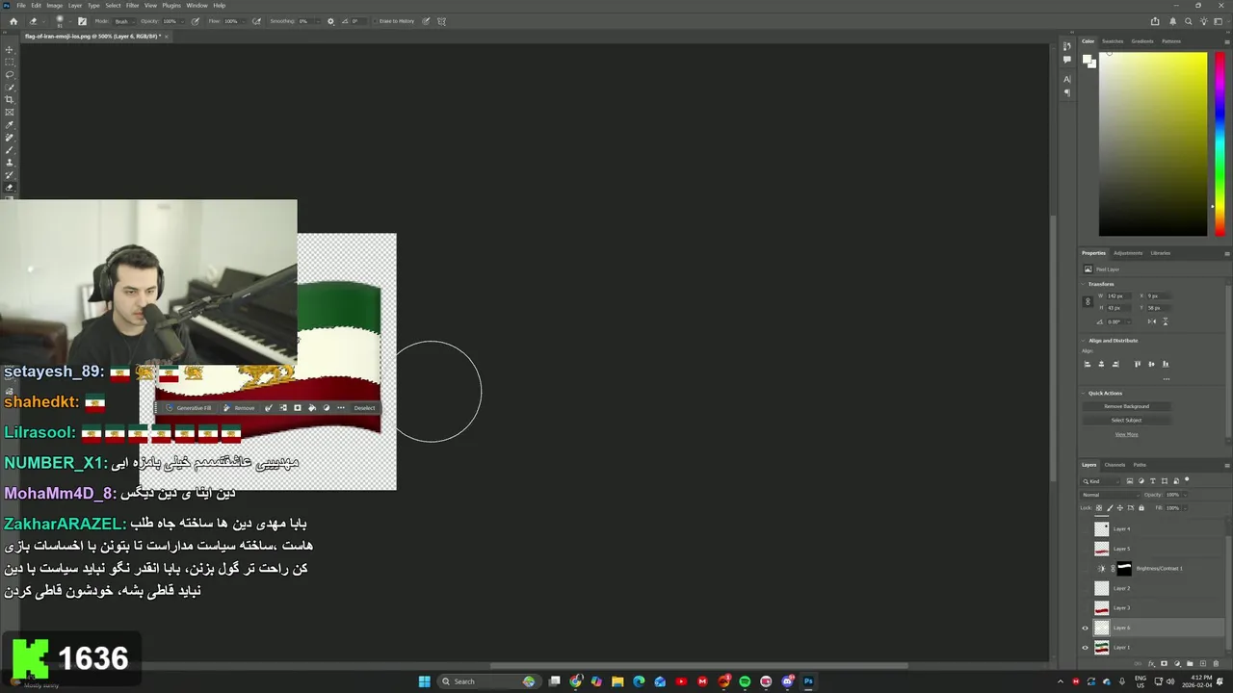1233x693 pixels.
Task: Open eraser Mode dropdown
Action: pyautogui.click(x=124, y=21)
